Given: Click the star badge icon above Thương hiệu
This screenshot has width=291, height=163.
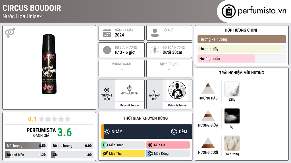Looking at the screenshot, I should click(x=107, y=90).
